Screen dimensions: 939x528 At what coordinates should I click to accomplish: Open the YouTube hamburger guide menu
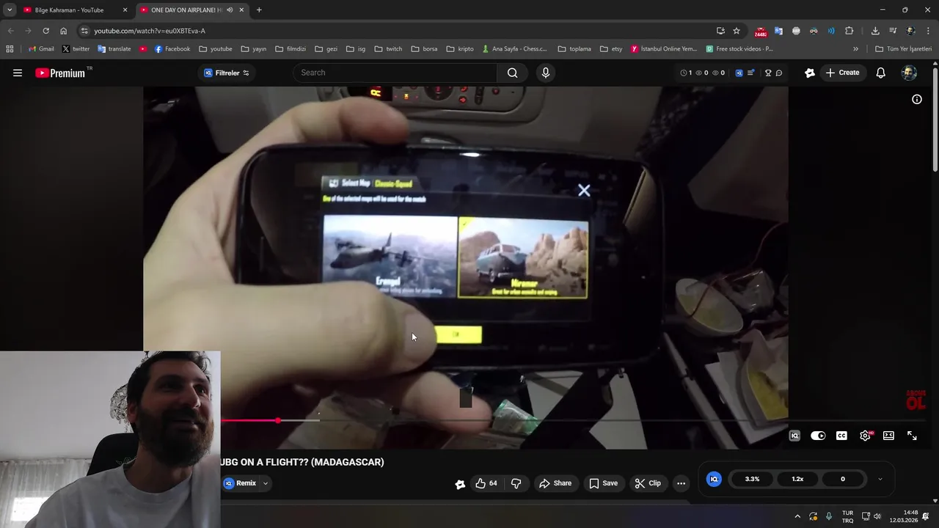tap(18, 73)
